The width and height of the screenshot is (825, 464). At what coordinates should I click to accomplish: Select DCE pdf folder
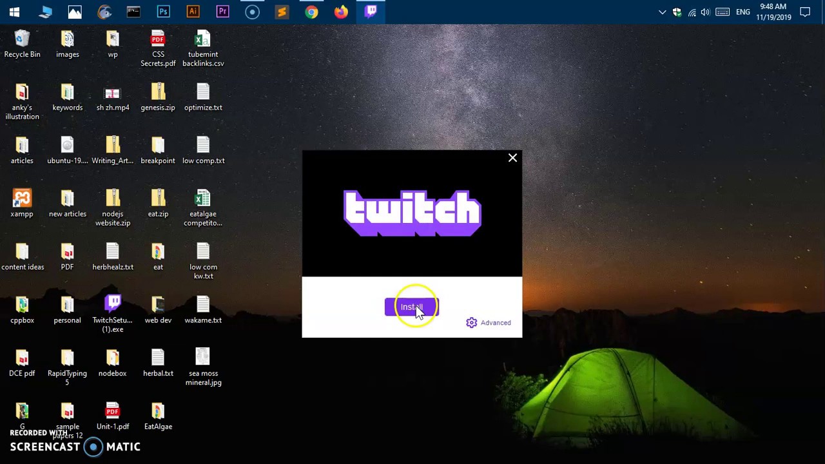click(22, 363)
